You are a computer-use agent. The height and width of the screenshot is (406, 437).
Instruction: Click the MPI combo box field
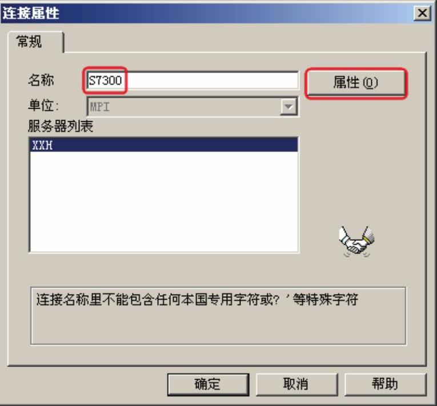(193, 106)
